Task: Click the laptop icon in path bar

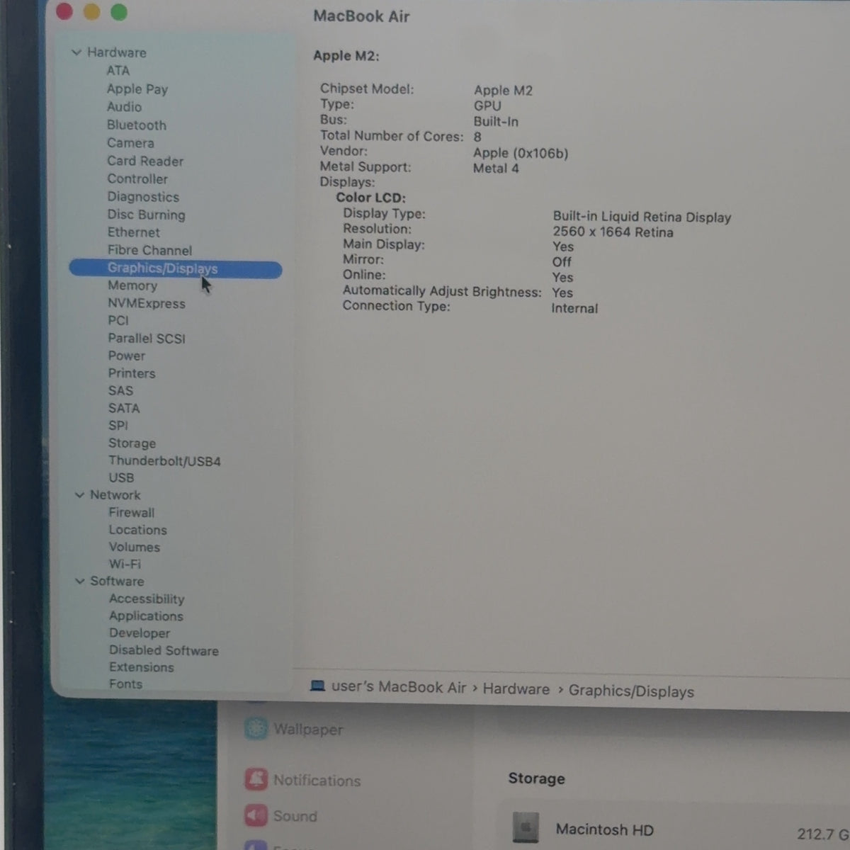Action: point(318,686)
